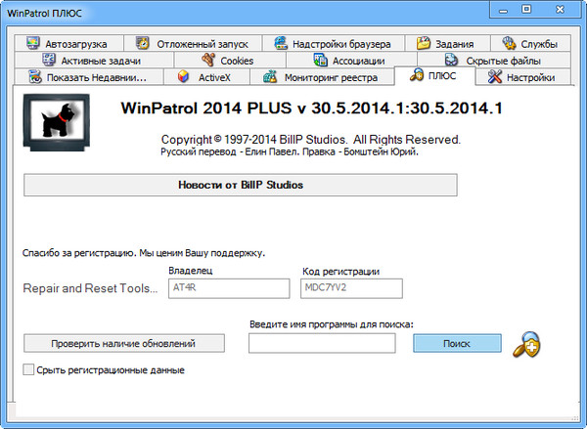Viewport: 587px width, 429px height.
Task: Click the Новости от BillP Studios button
Action: pyautogui.click(x=240, y=185)
